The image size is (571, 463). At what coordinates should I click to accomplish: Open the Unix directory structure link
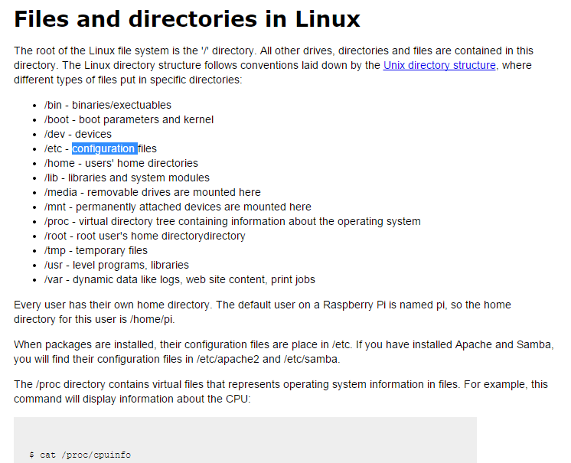point(439,65)
